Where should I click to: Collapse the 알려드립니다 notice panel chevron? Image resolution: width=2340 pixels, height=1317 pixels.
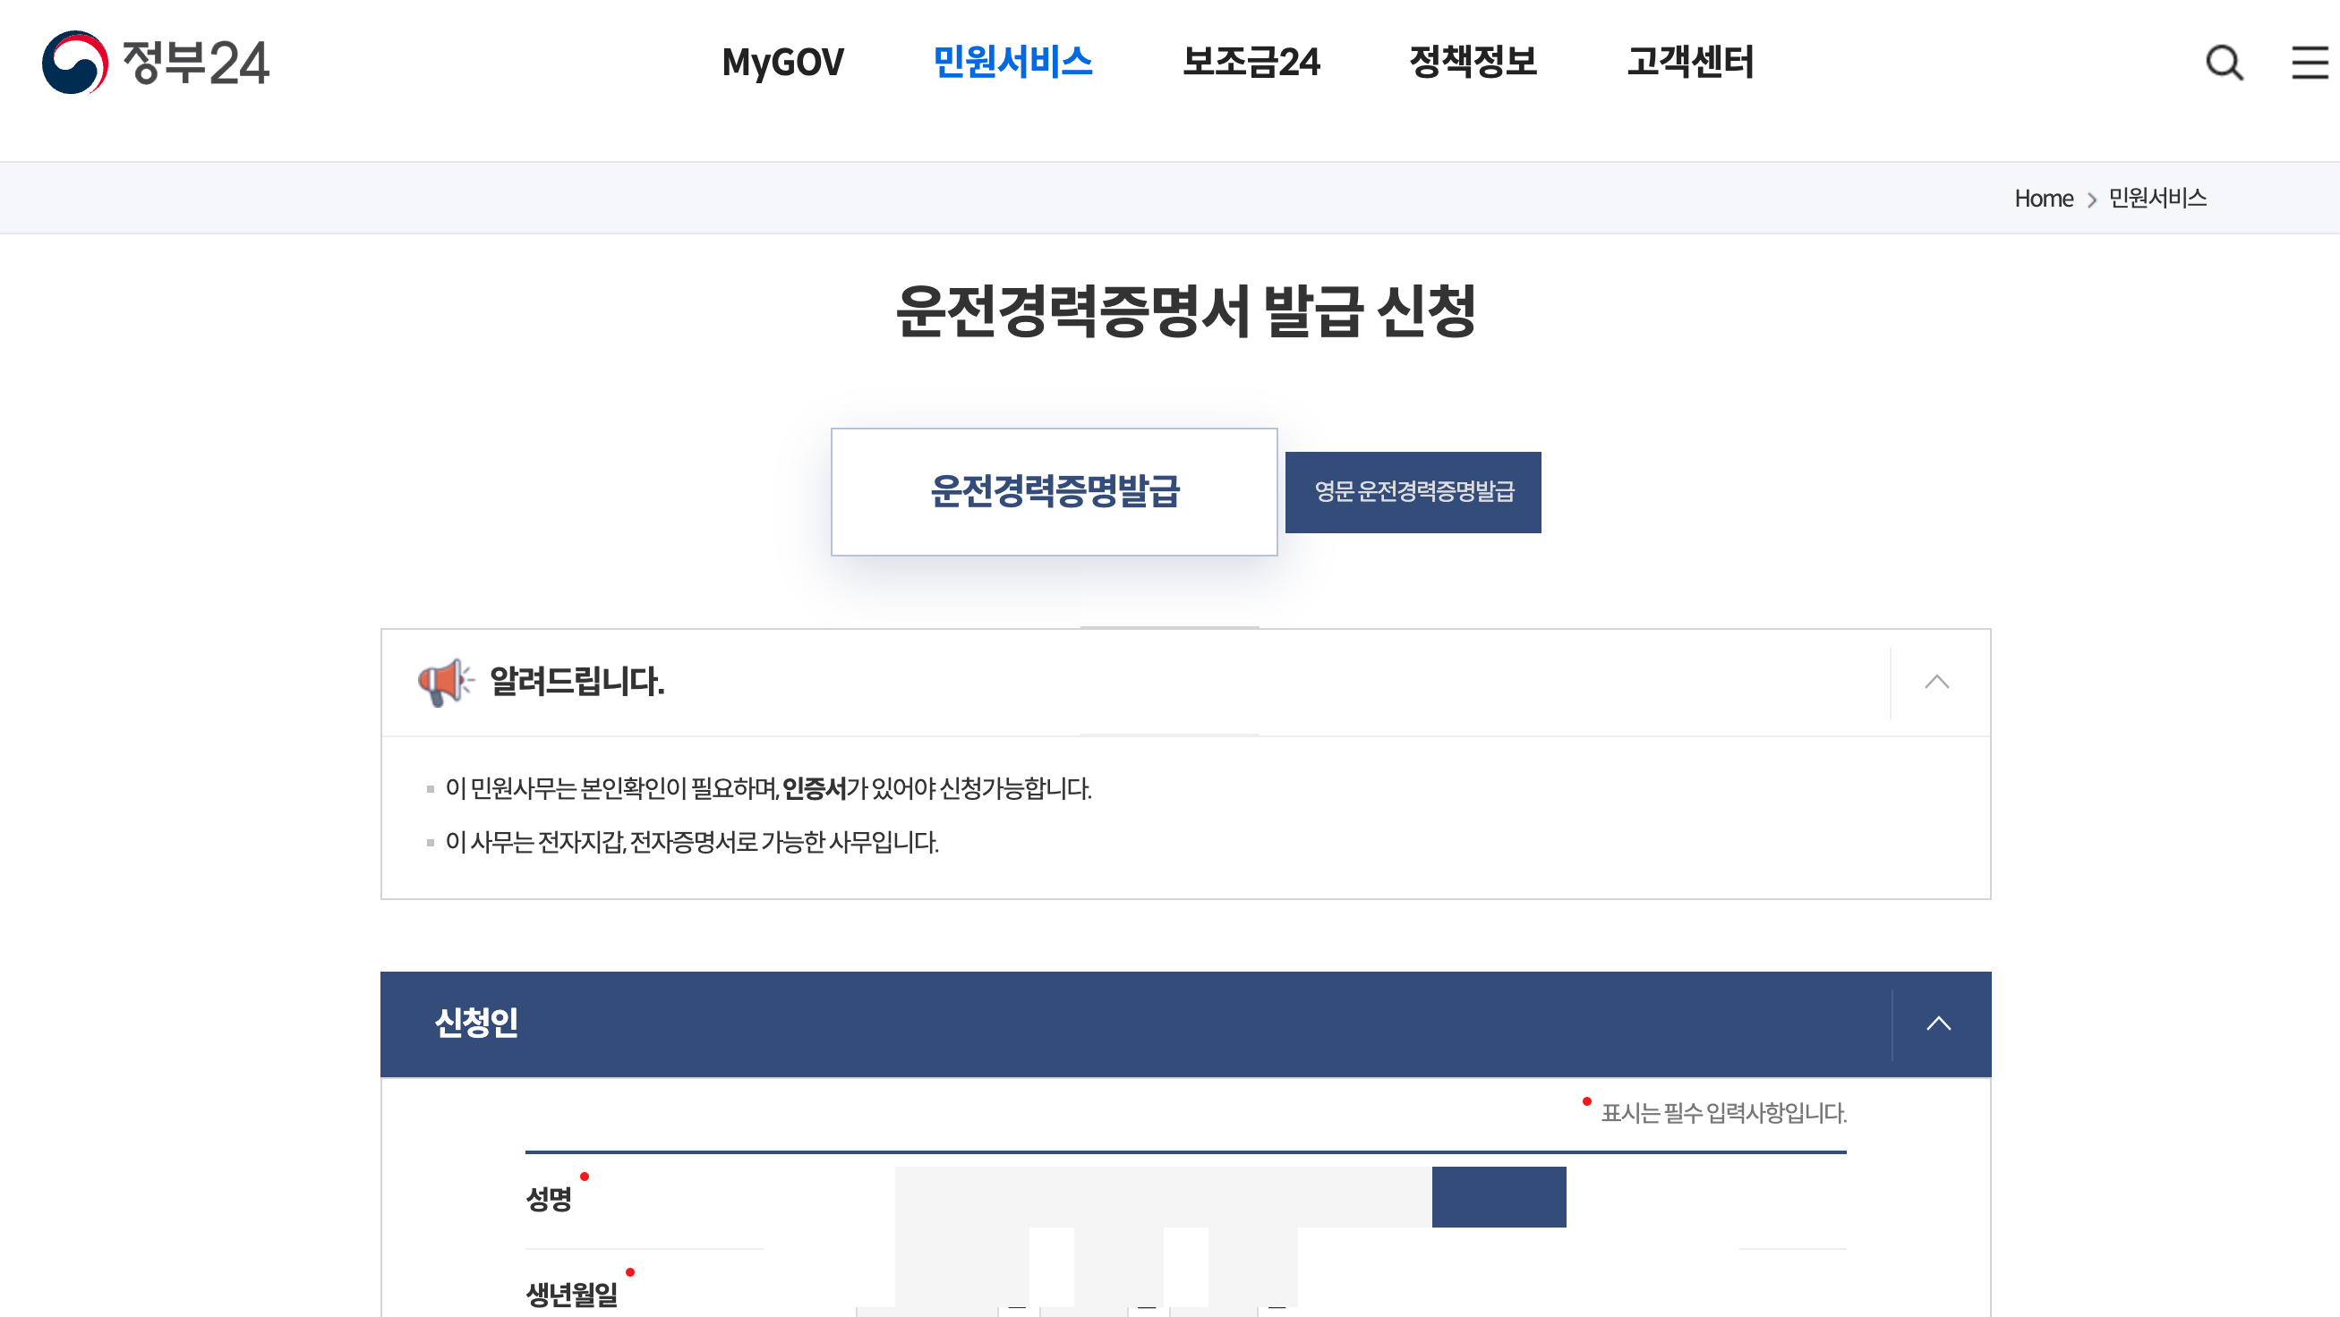[1936, 682]
